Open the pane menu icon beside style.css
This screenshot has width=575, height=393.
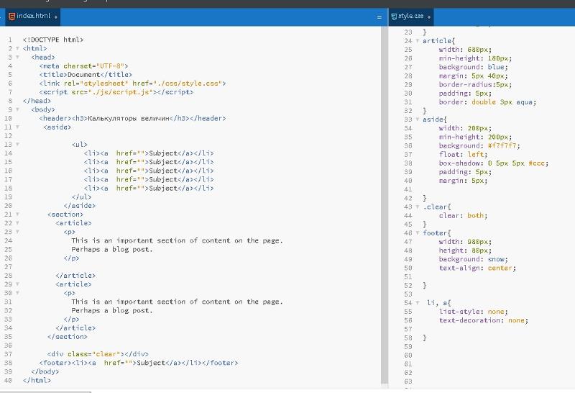coord(379,17)
